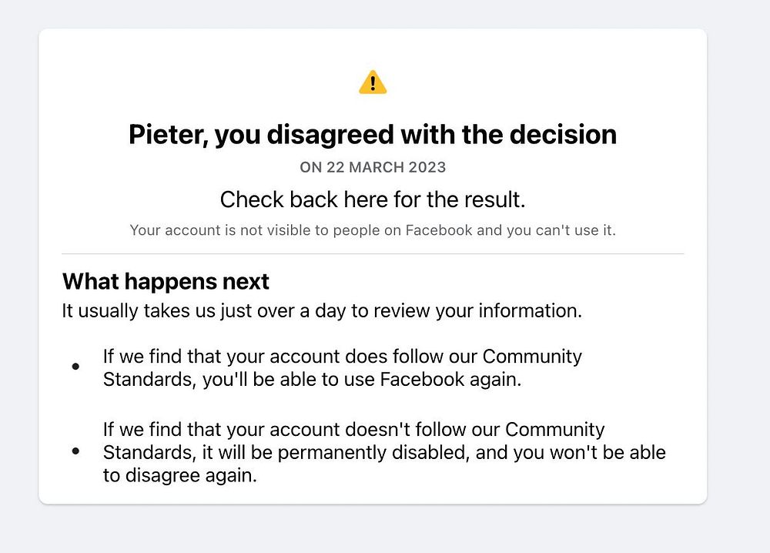Click the final line "to disagree again."
770x553 pixels.
point(179,475)
